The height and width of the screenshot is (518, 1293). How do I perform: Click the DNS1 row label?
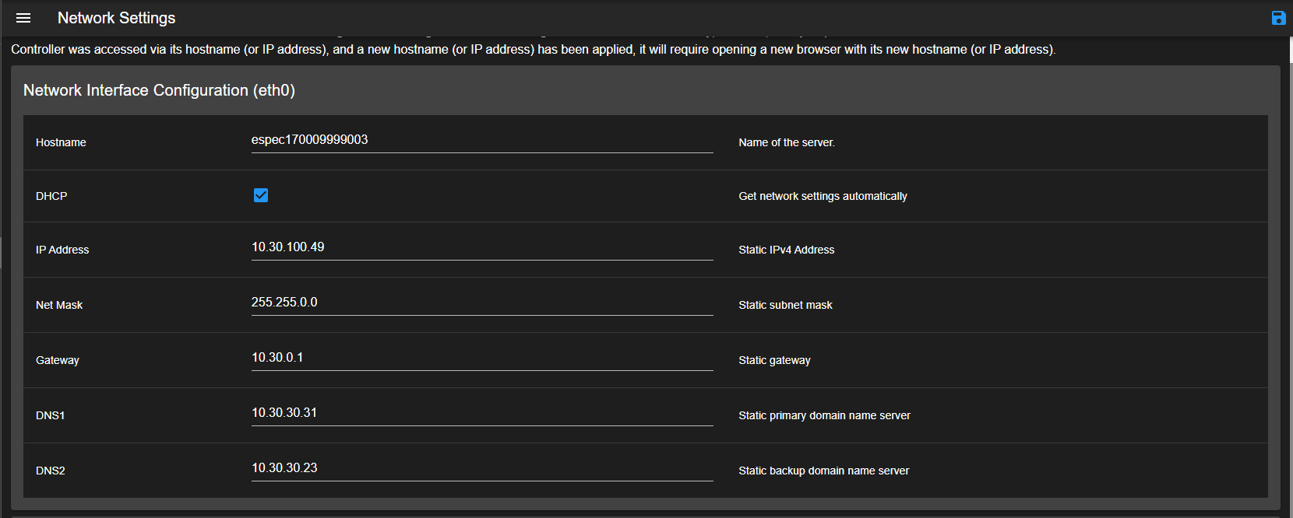click(x=51, y=415)
